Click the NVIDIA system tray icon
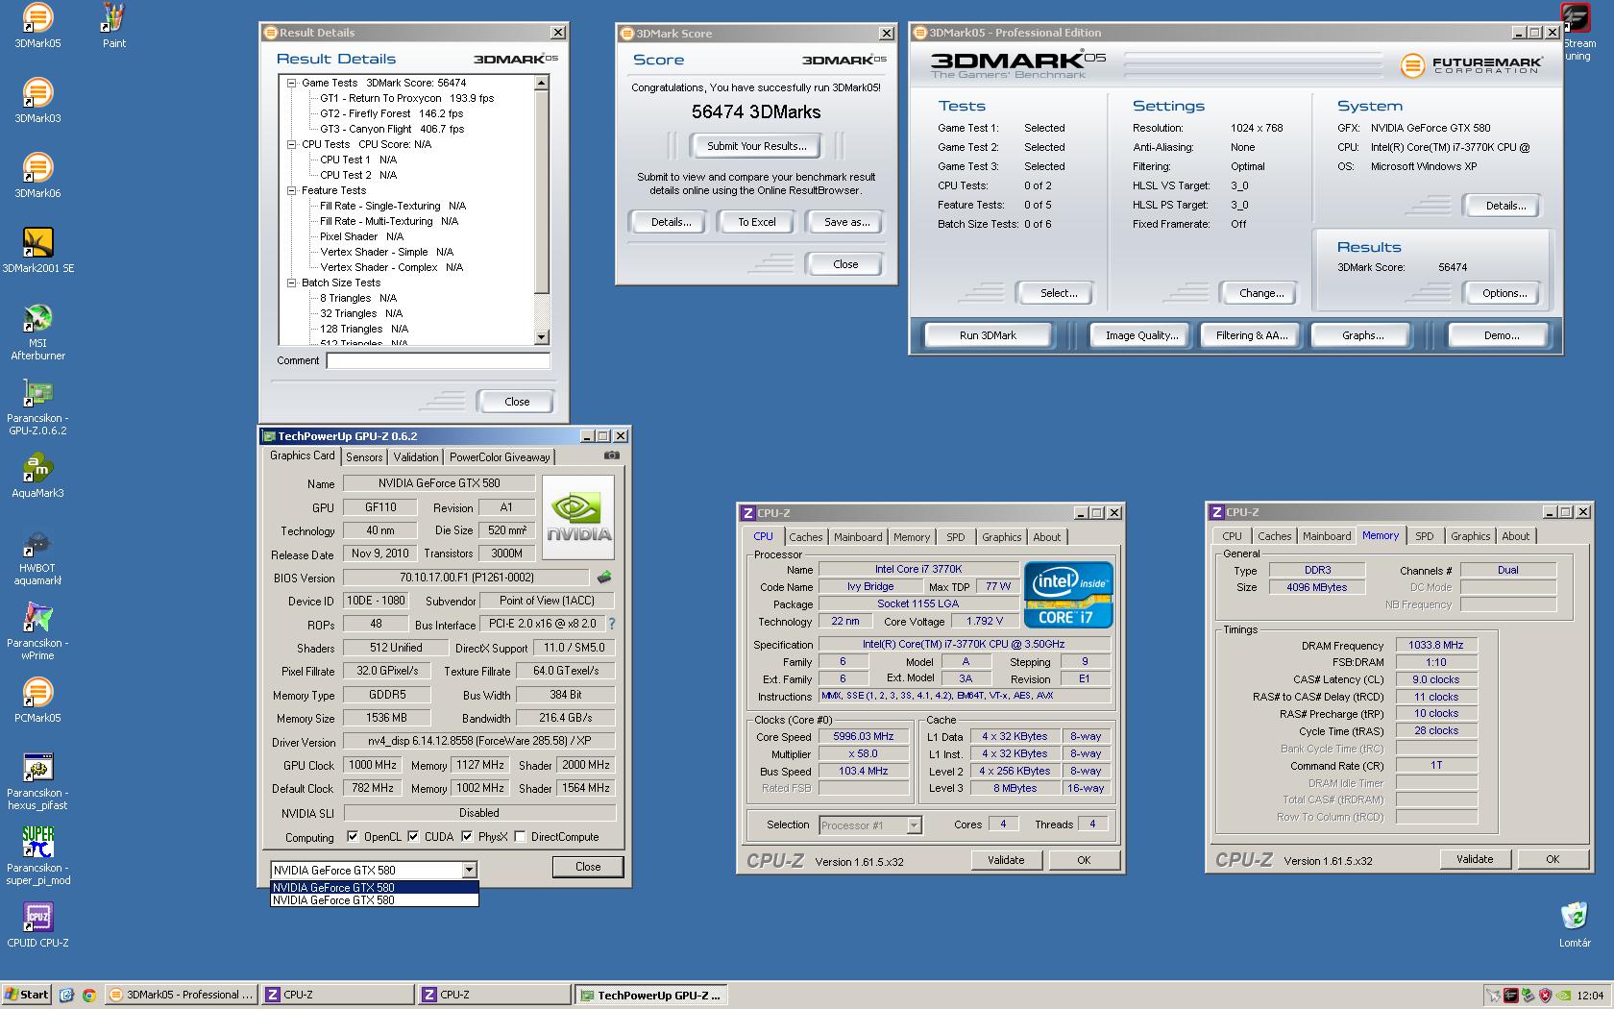This screenshot has height=1009, width=1614. [1563, 996]
